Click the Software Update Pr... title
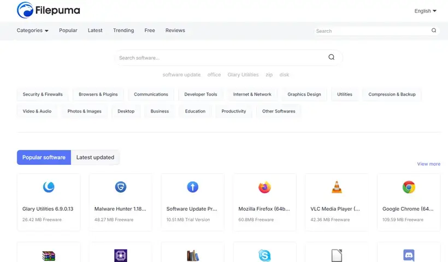The image size is (448, 262). (192, 209)
